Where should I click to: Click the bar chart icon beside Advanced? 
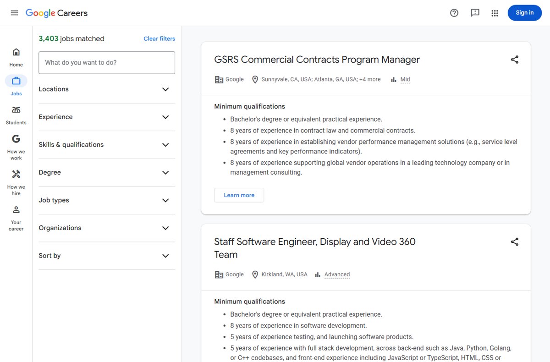tap(317, 274)
